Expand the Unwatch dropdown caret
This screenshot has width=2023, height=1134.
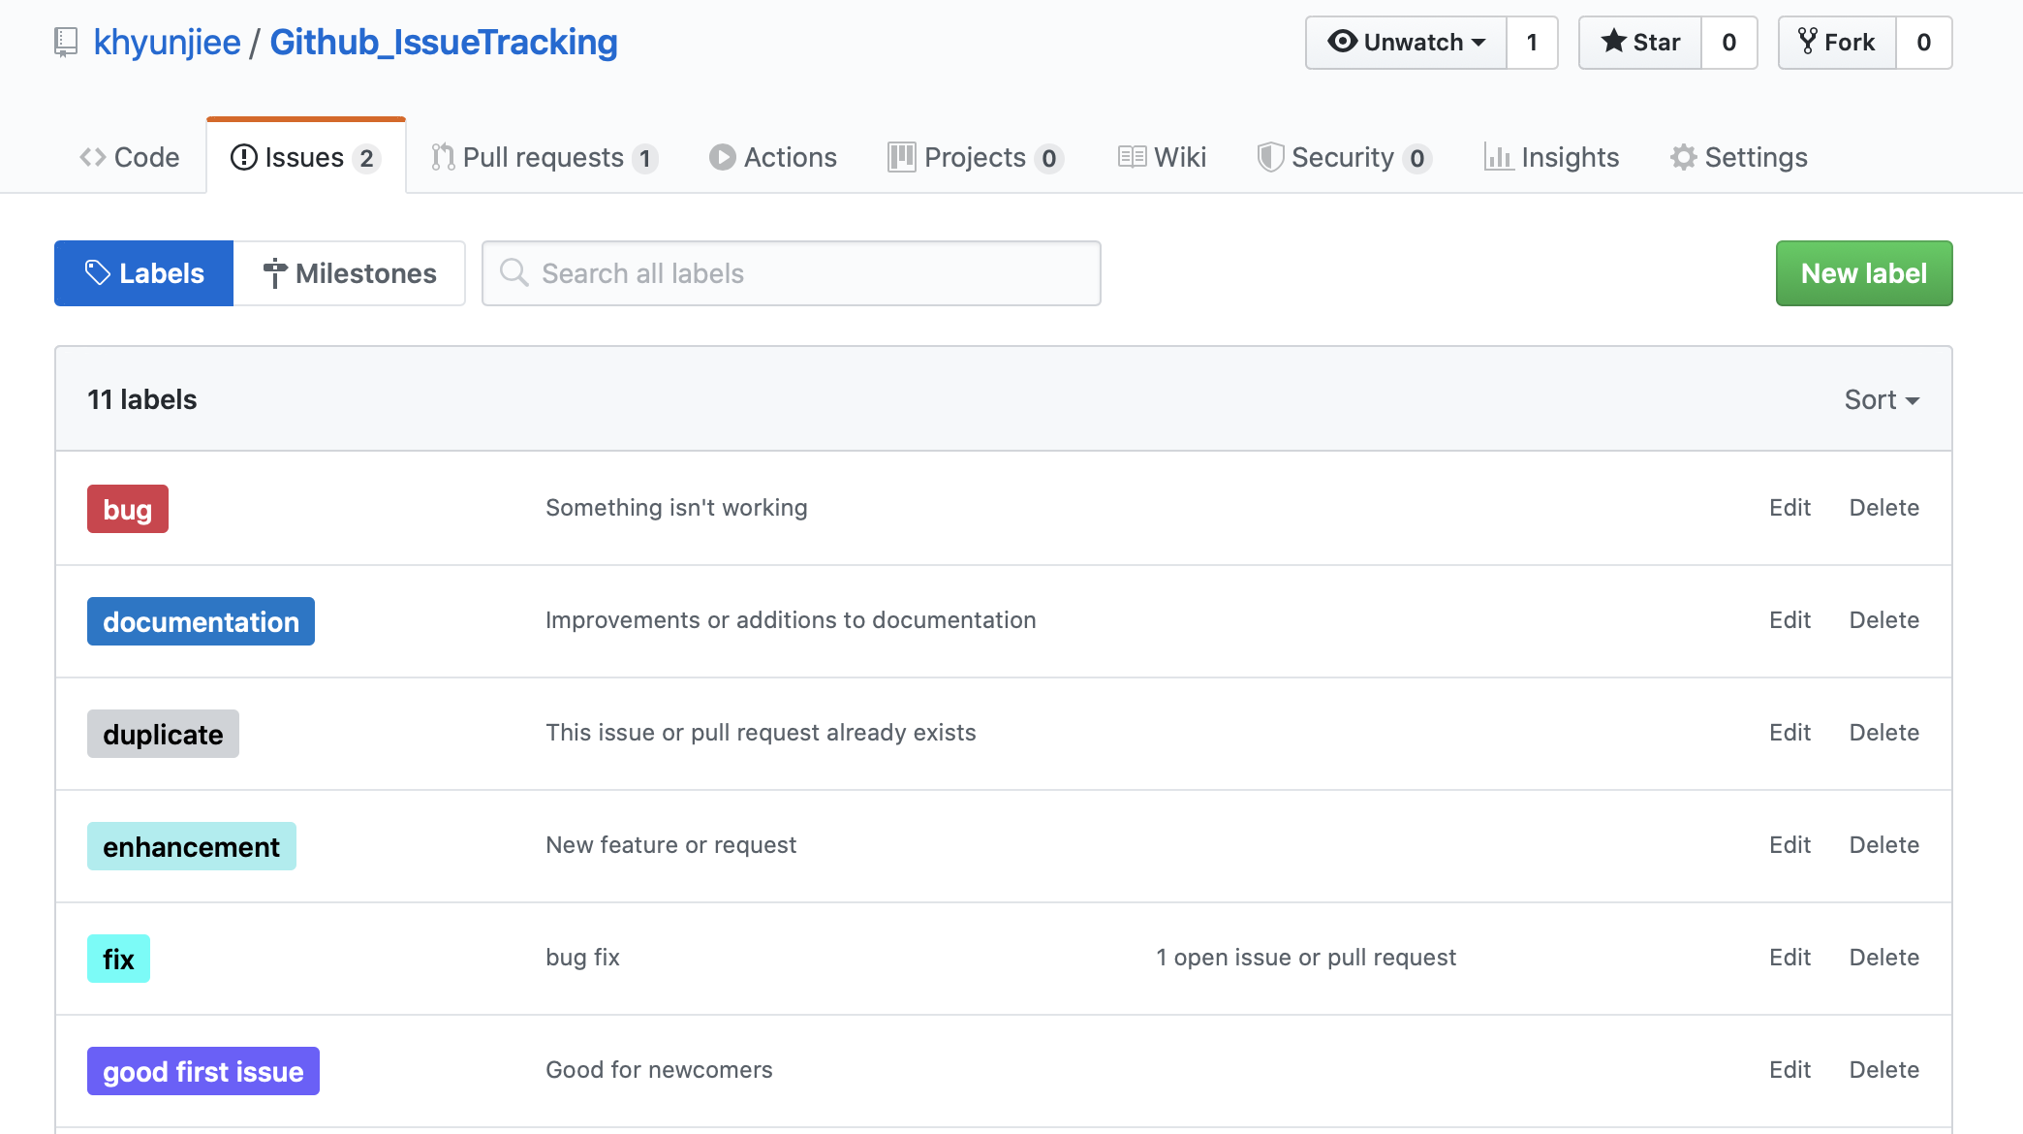1478,43
